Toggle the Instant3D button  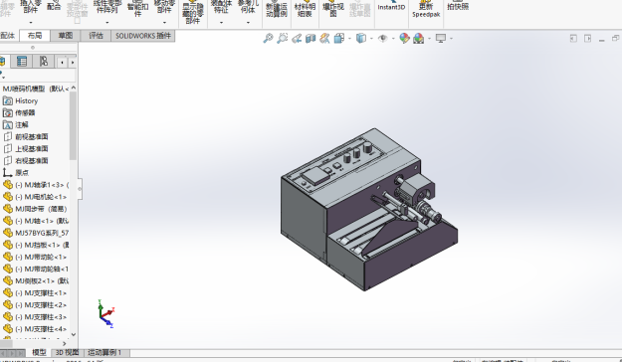coord(391,6)
